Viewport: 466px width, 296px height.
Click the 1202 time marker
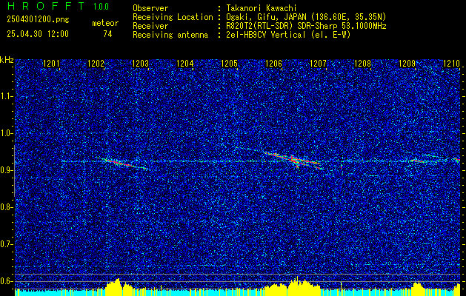(96, 64)
